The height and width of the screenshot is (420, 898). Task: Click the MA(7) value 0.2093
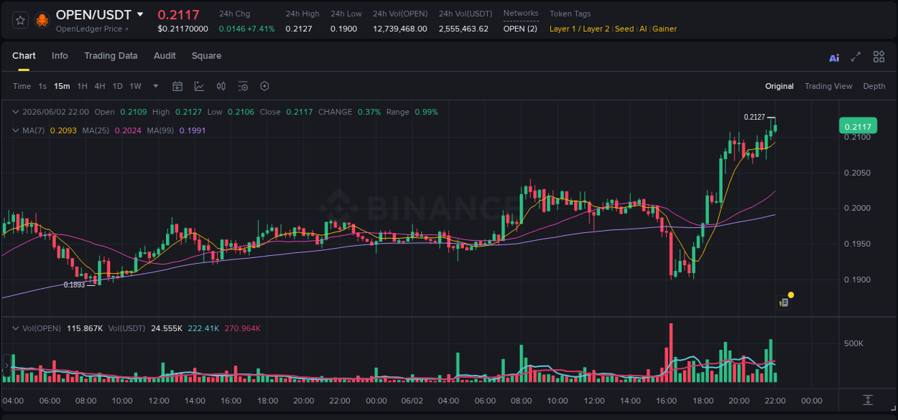[63, 130]
